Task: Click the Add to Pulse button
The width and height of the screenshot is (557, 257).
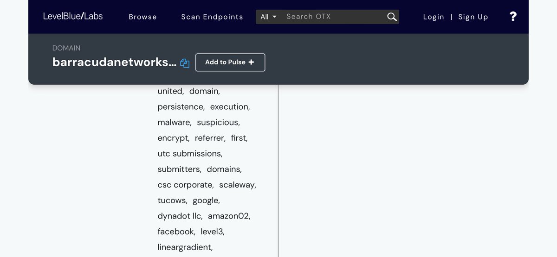Action: coord(230,63)
